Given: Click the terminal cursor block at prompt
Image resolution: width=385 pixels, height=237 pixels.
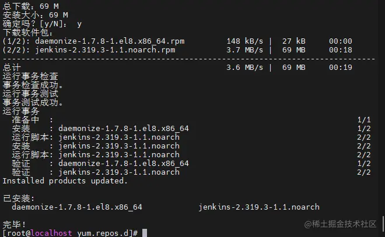Looking at the screenshot, I should pos(144,233).
